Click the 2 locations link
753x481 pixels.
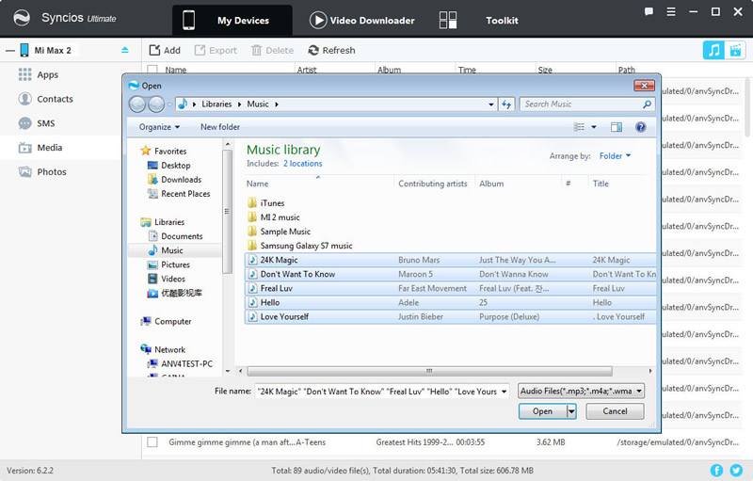(302, 163)
